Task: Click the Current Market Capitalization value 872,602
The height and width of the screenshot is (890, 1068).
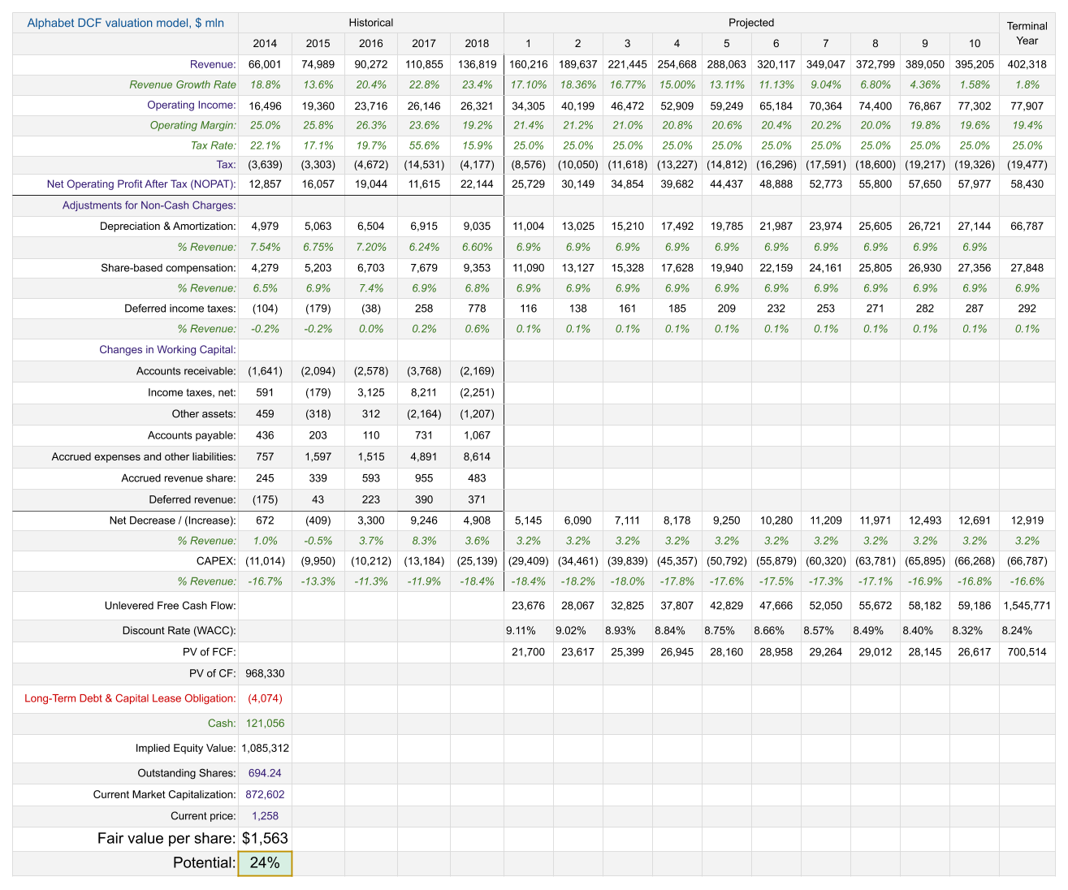Action: [265, 795]
